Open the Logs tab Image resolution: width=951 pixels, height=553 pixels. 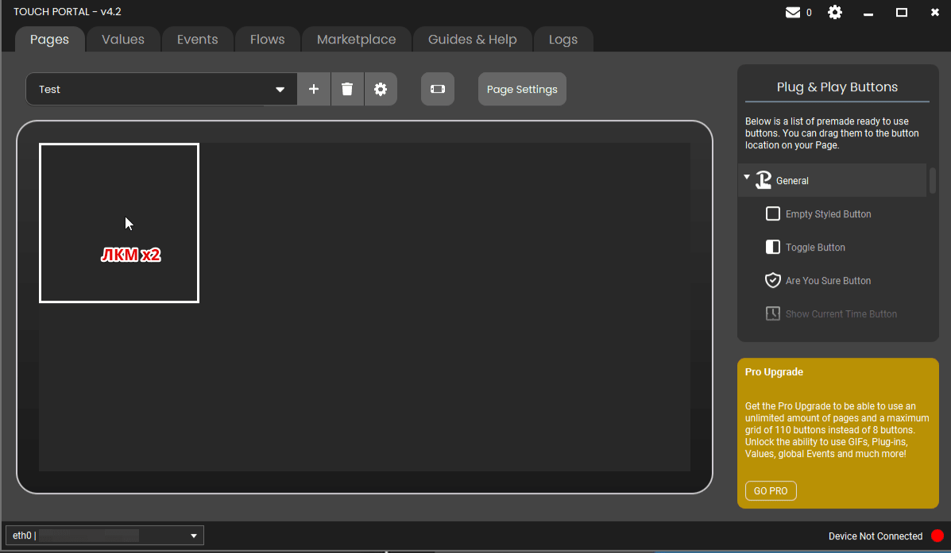tap(563, 40)
